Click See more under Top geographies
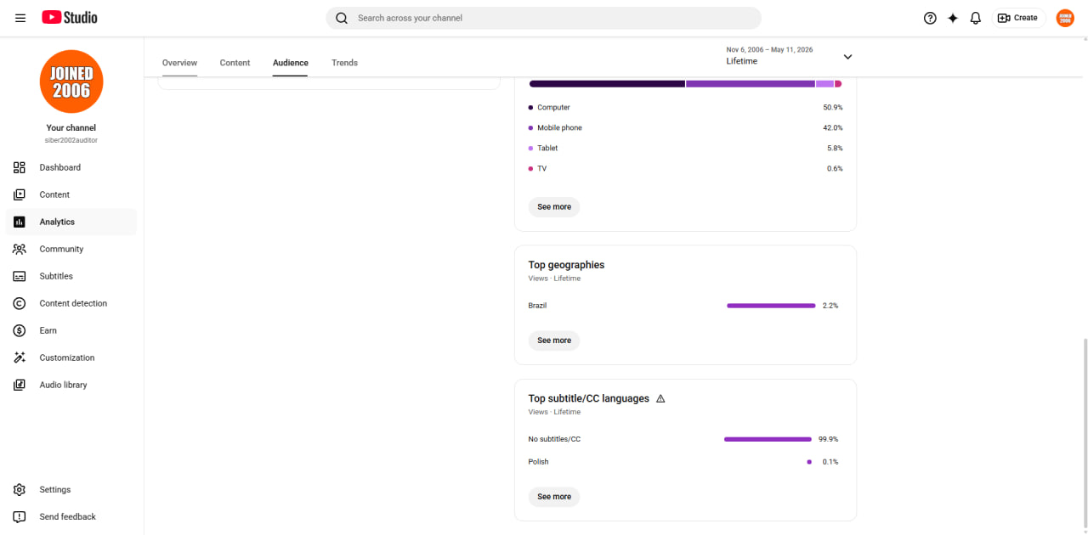The height and width of the screenshot is (535, 1088). (554, 341)
